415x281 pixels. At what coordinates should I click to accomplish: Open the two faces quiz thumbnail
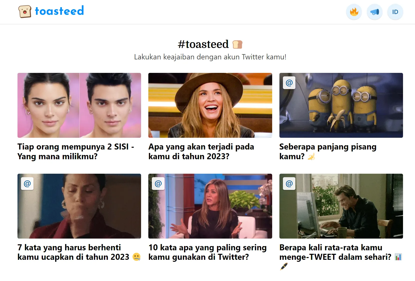click(79, 105)
